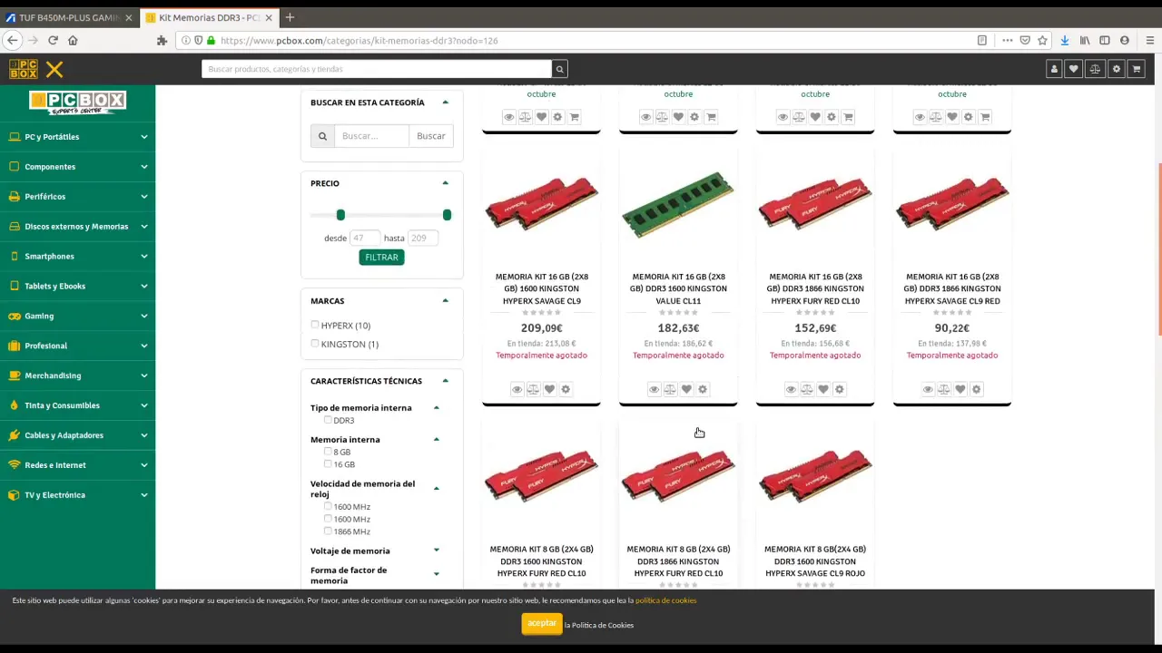This screenshot has width=1162, height=653.
Task: Open the shopping cart icon in site header
Action: pyautogui.click(x=1136, y=69)
